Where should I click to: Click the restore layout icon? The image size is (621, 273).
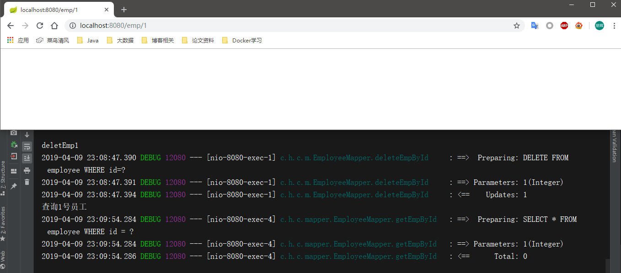tap(14, 171)
